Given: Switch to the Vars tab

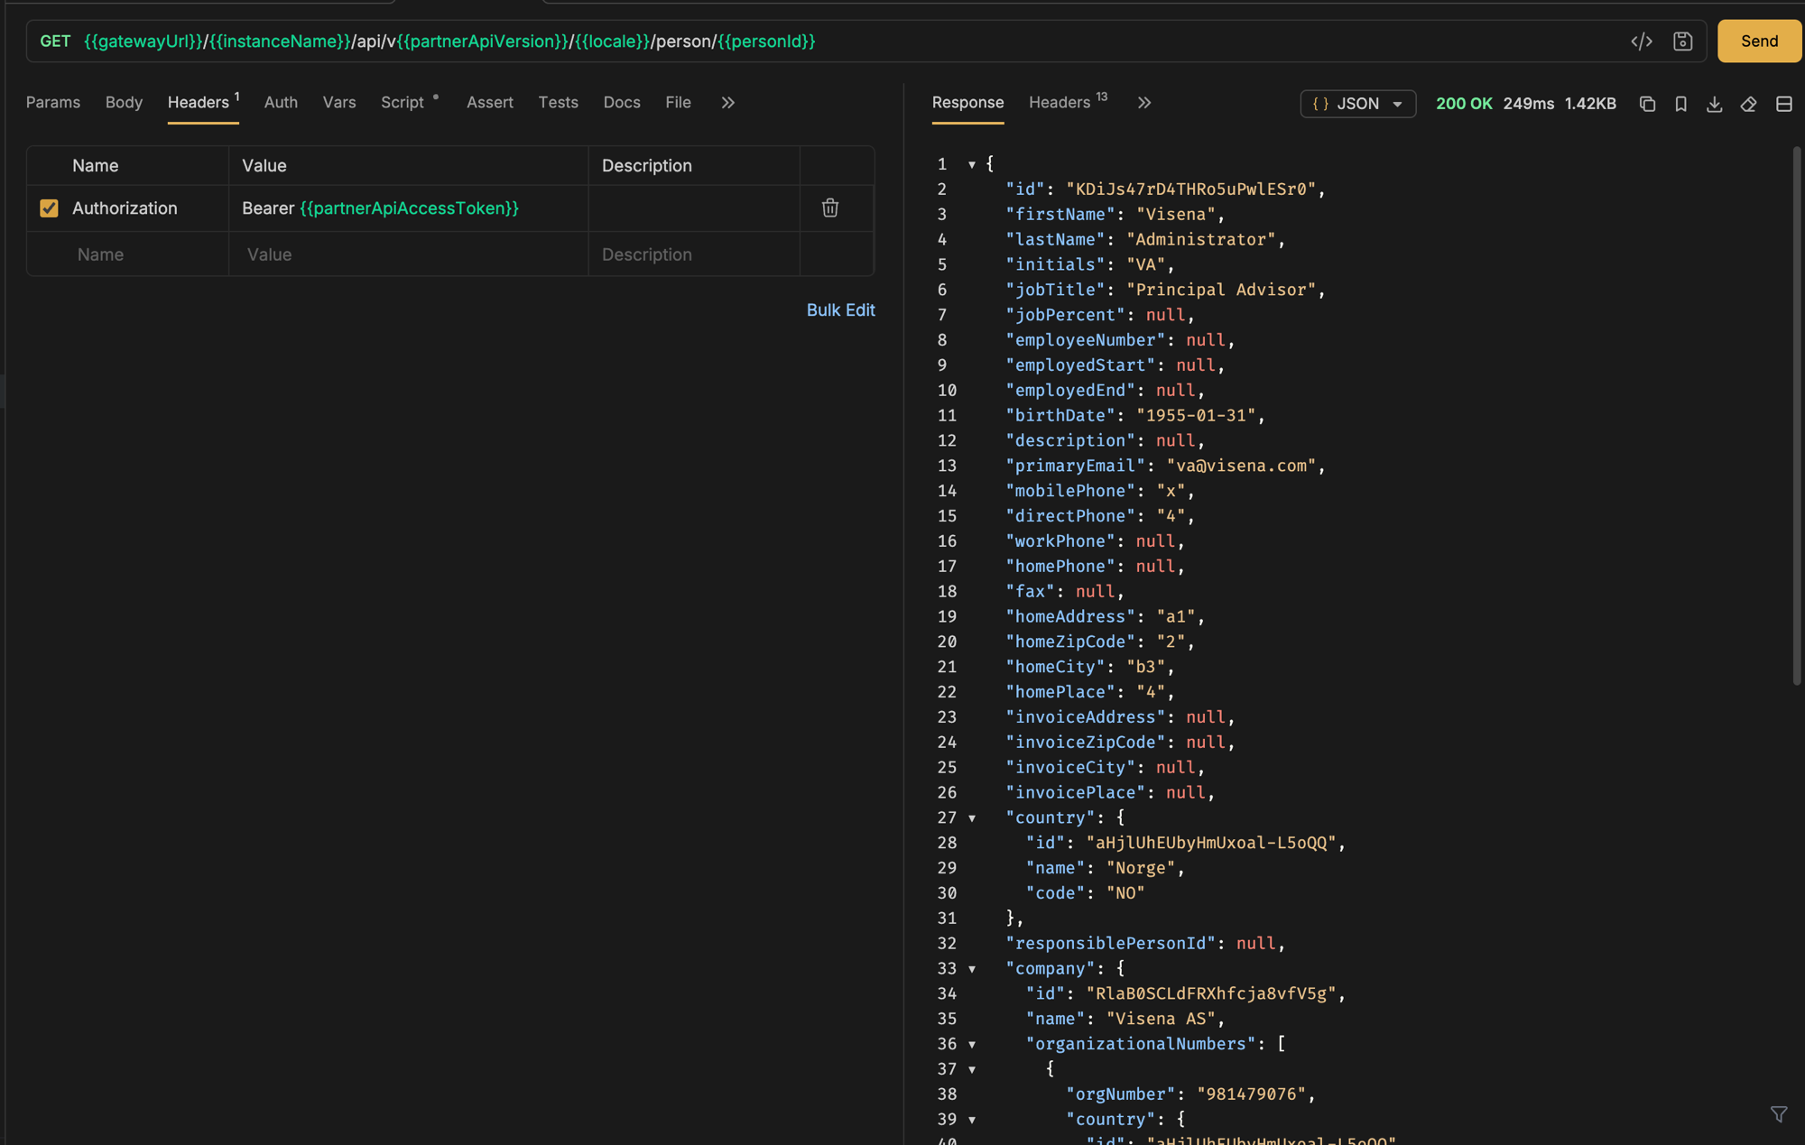Looking at the screenshot, I should [x=339, y=103].
